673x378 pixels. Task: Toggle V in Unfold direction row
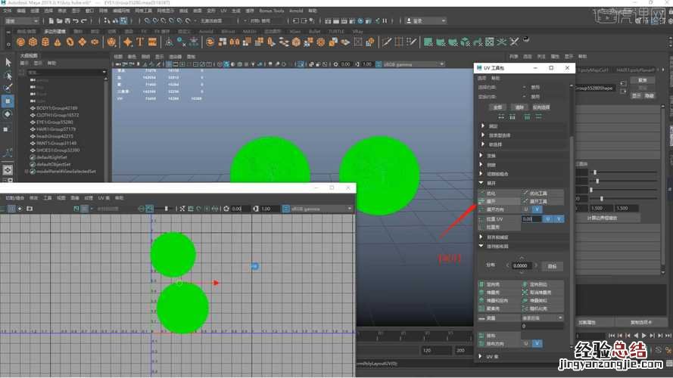537,209
